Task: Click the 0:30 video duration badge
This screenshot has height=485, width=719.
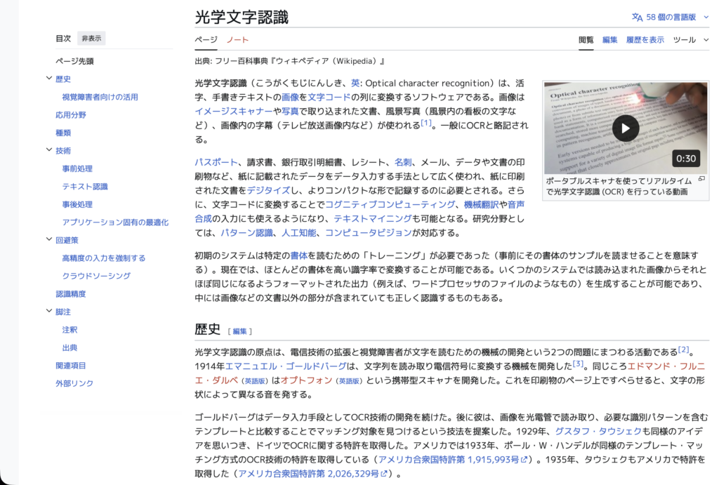Action: click(686, 159)
